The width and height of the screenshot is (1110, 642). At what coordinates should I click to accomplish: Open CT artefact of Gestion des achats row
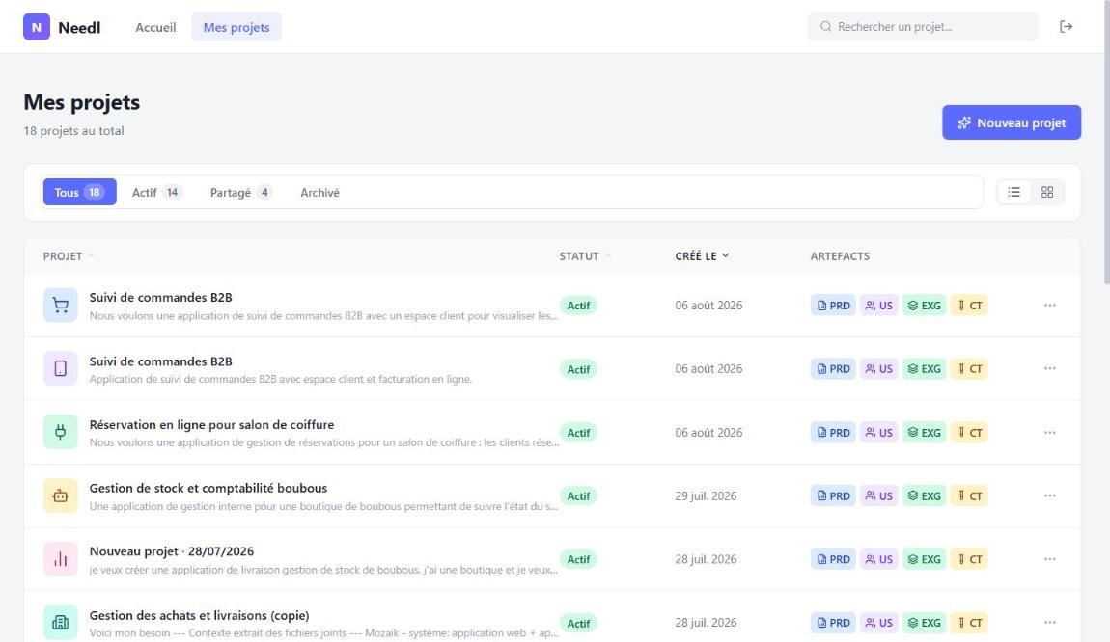pos(969,622)
